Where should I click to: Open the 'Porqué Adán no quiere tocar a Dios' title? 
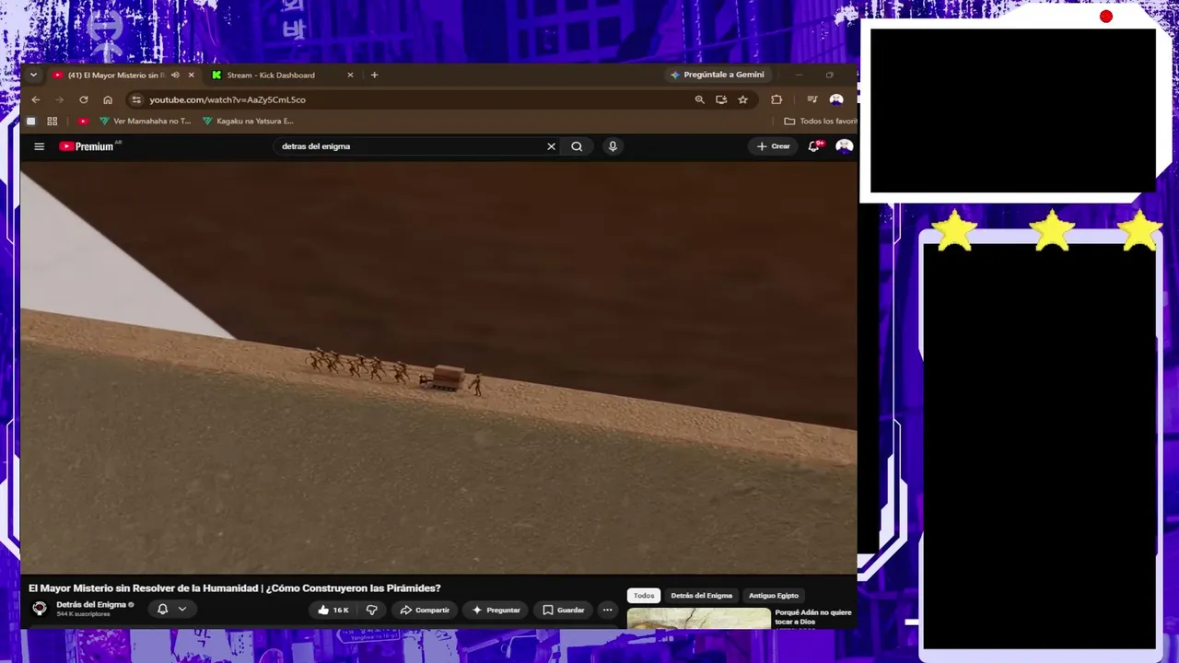pos(813,617)
